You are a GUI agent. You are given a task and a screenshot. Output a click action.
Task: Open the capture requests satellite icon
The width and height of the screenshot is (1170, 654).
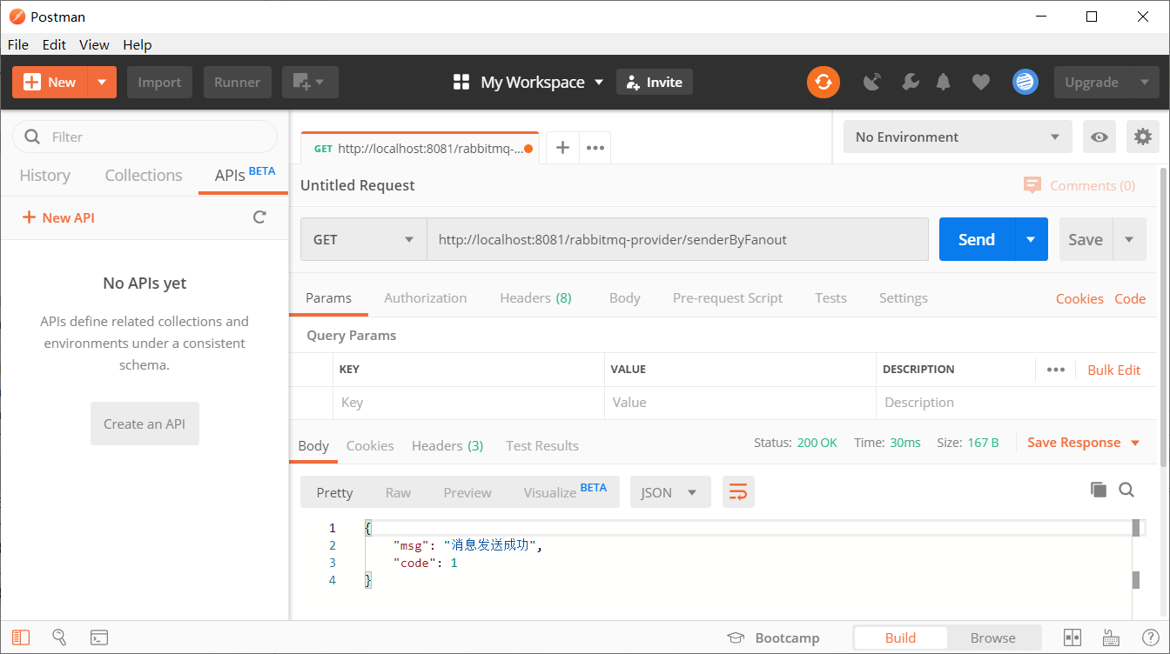(x=872, y=83)
